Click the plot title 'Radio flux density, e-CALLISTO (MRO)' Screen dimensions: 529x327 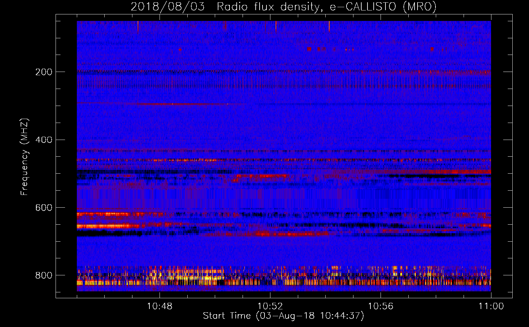coord(327,7)
